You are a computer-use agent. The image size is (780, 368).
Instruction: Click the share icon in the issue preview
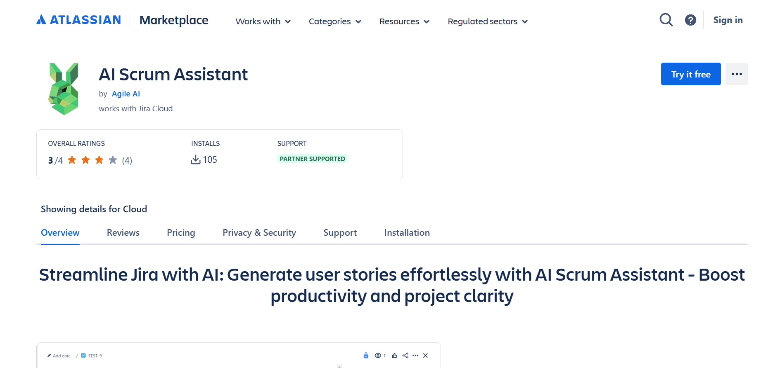pyautogui.click(x=405, y=355)
